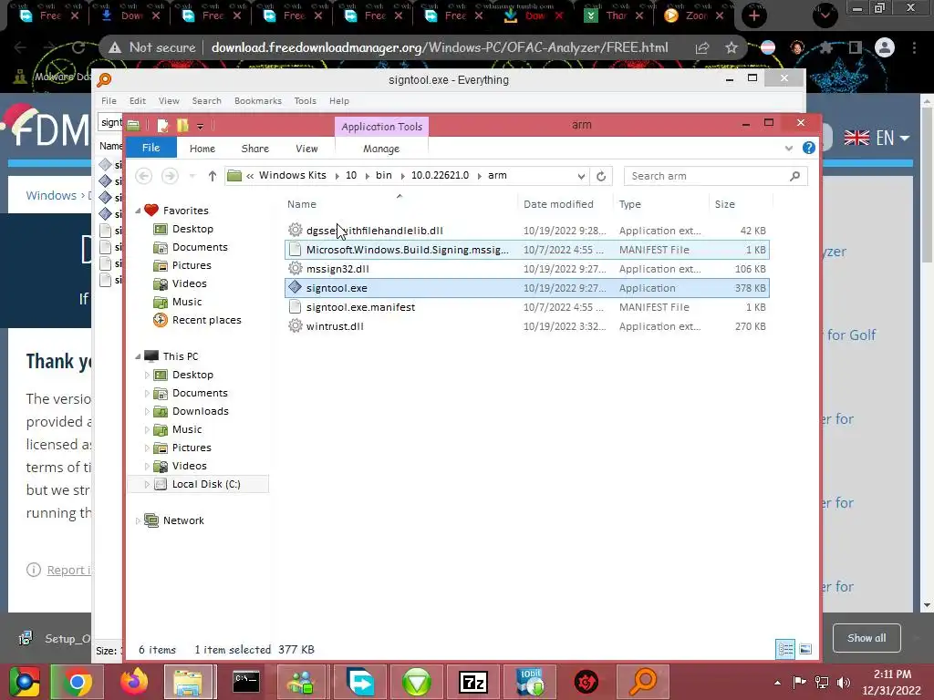This screenshot has width=934, height=700.
Task: Click Show all downloads button in Chrome
Action: [x=867, y=637]
